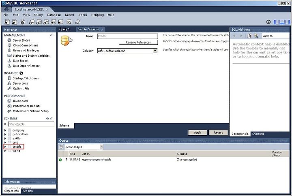
Task: Collapse the Management section expander
Action: [x=51, y=35]
